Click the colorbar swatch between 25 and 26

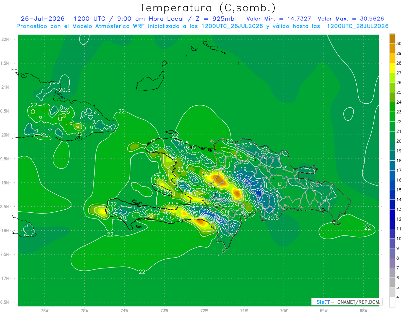tap(392, 87)
